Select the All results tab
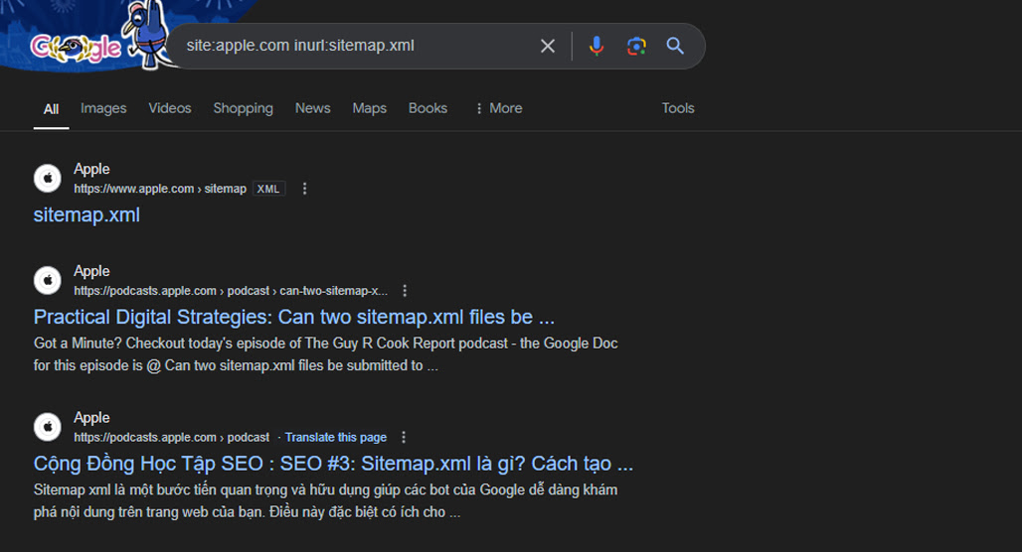This screenshot has width=1022, height=552. click(51, 108)
